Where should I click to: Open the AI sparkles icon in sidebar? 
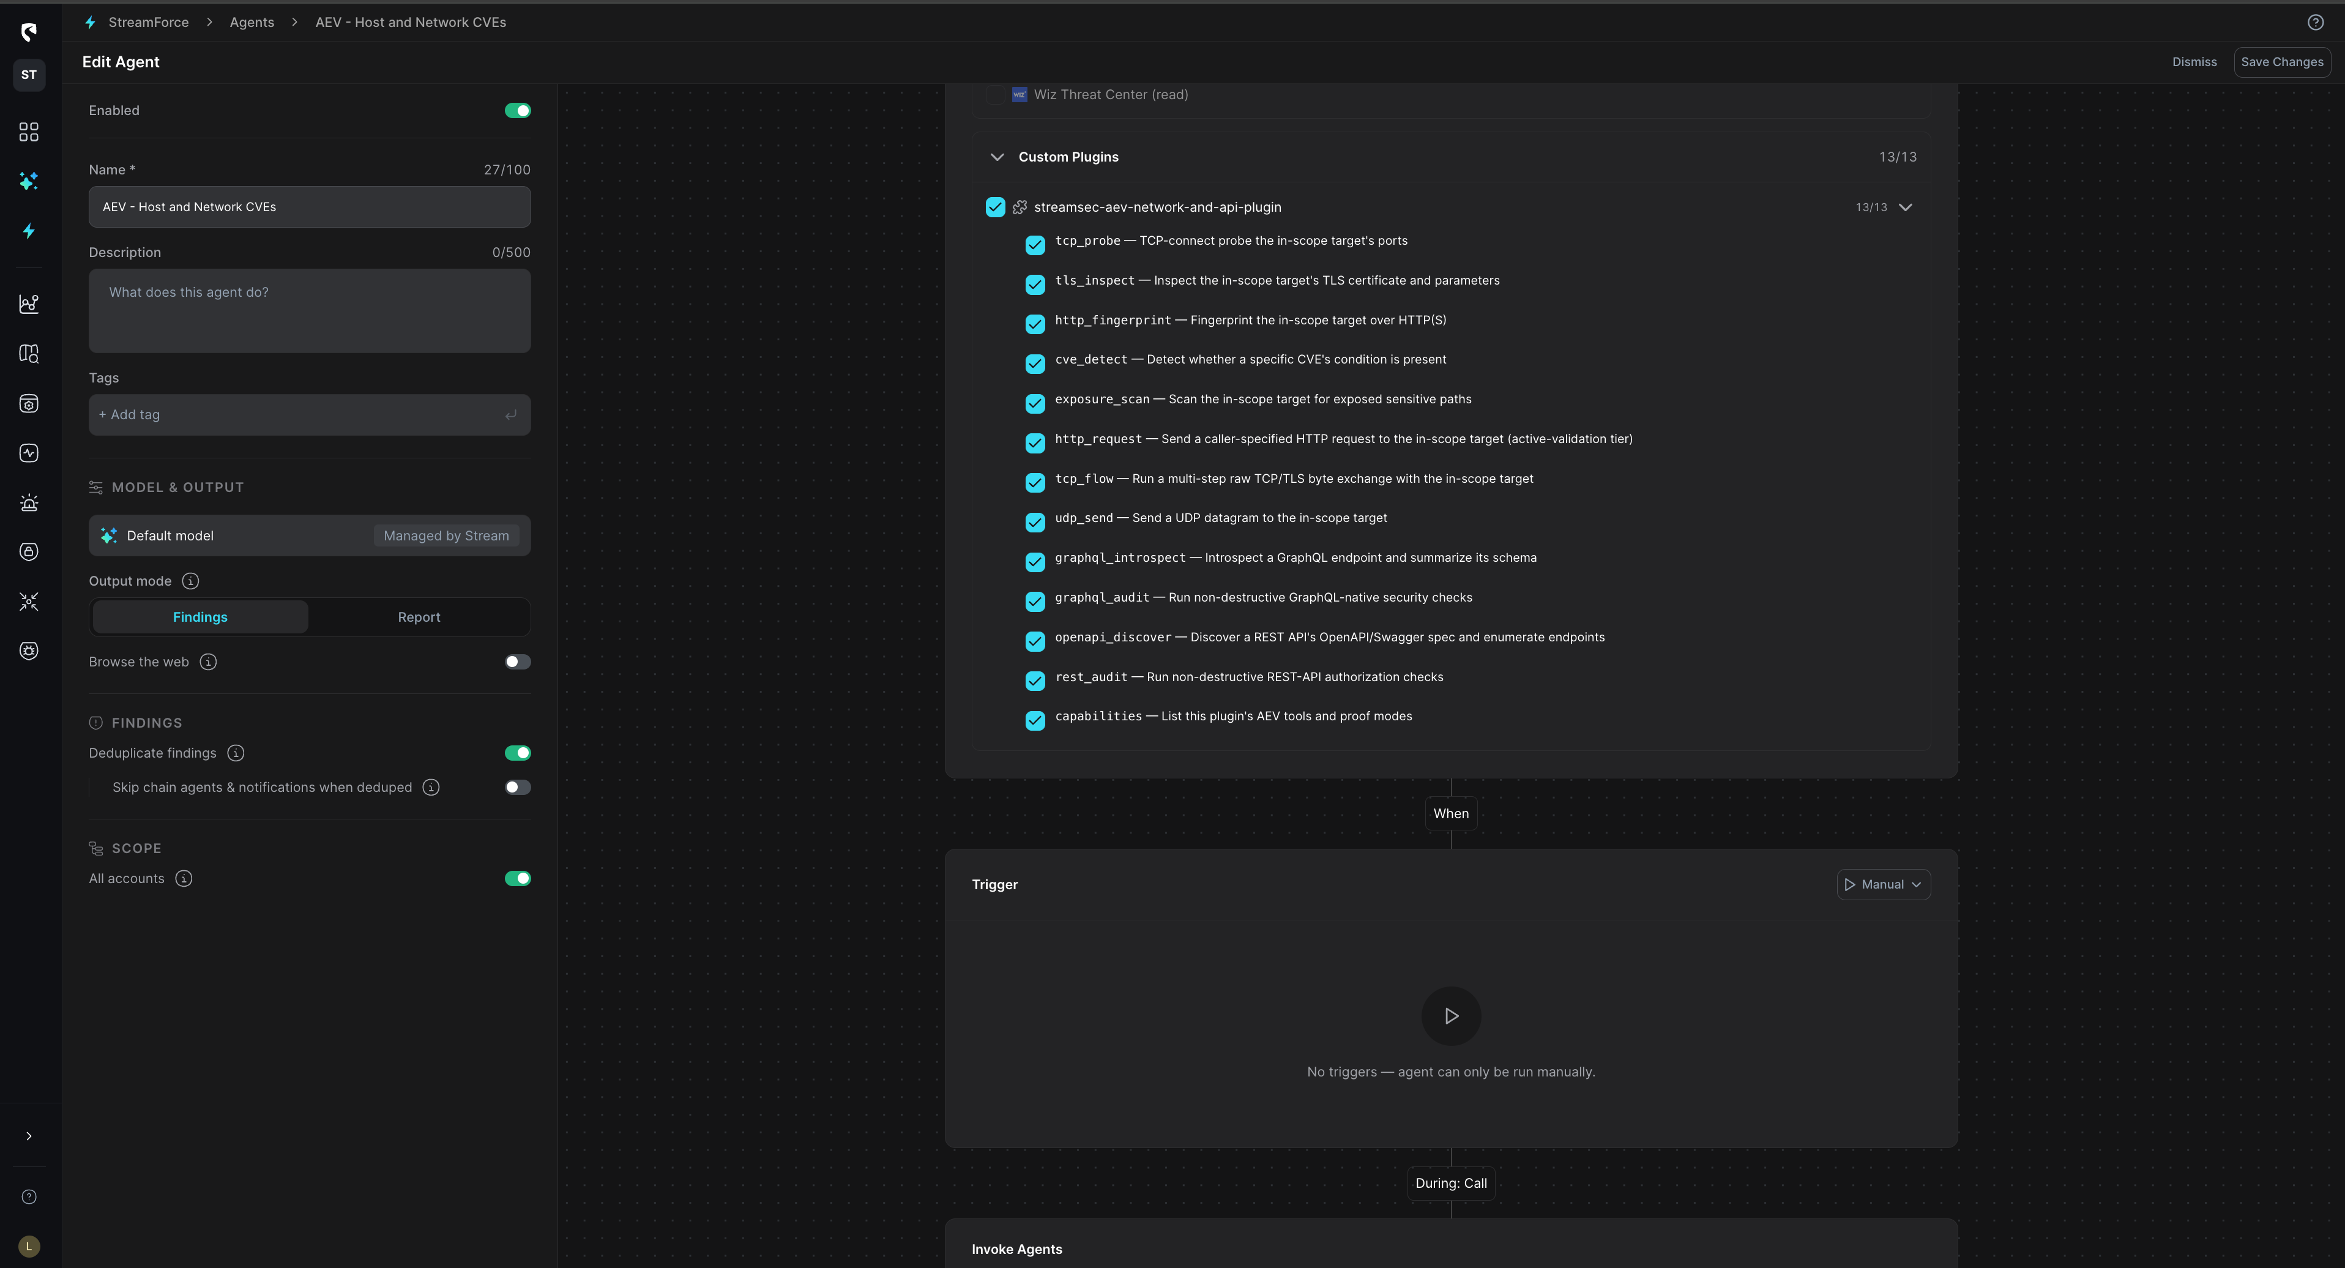tap(29, 181)
